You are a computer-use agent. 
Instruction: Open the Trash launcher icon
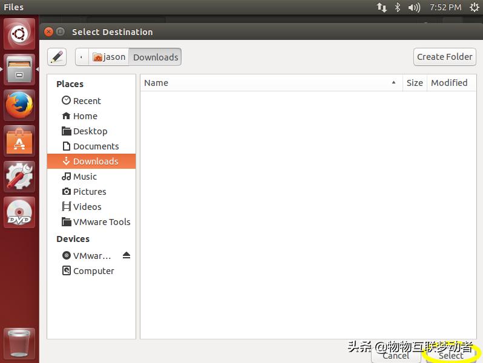tap(19, 344)
